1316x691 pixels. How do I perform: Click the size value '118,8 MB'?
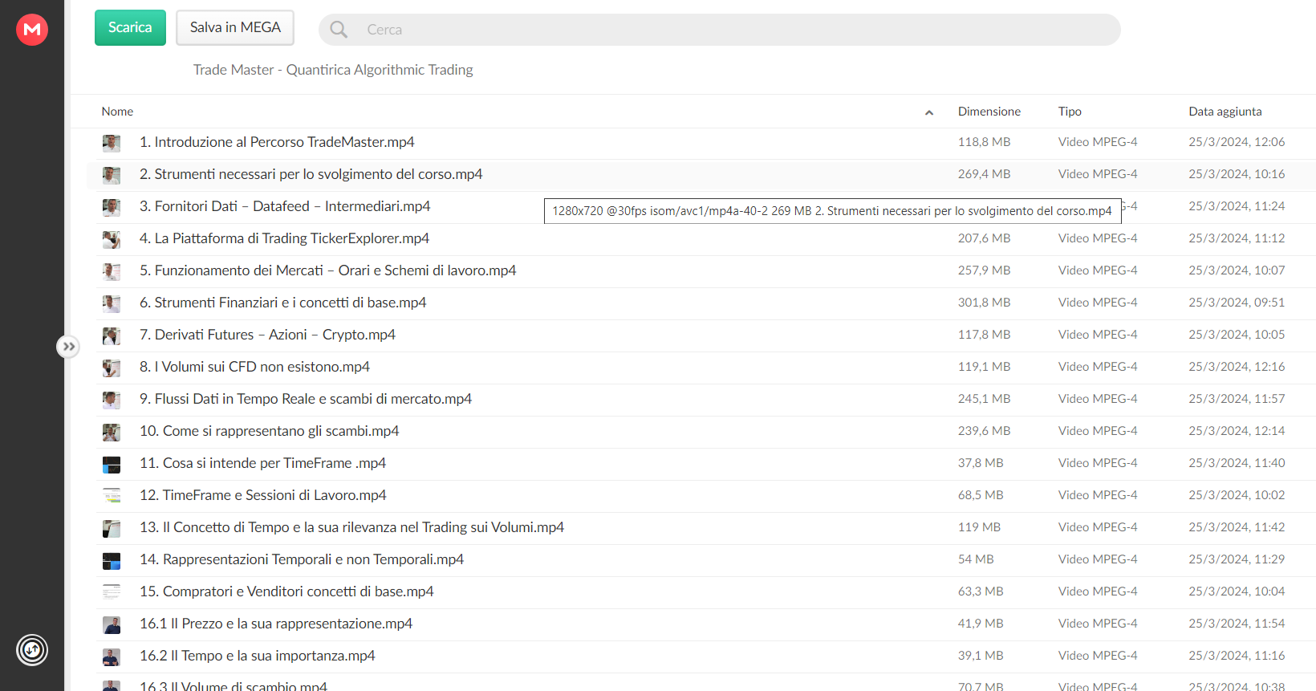click(984, 142)
